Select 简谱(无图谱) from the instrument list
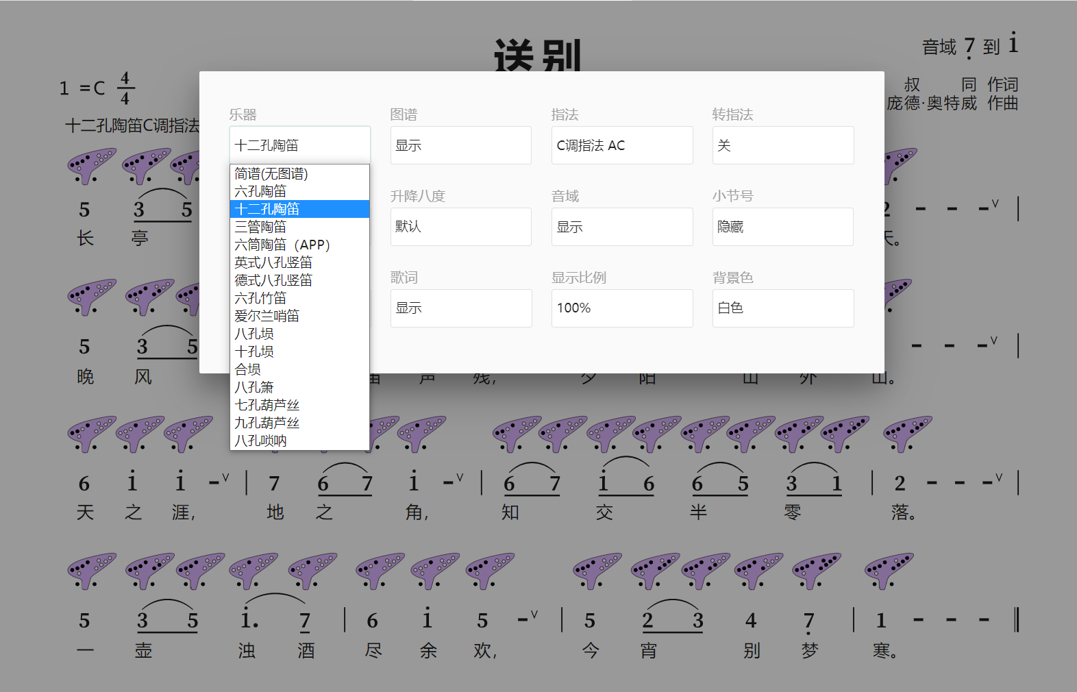The height and width of the screenshot is (692, 1077). [x=299, y=173]
